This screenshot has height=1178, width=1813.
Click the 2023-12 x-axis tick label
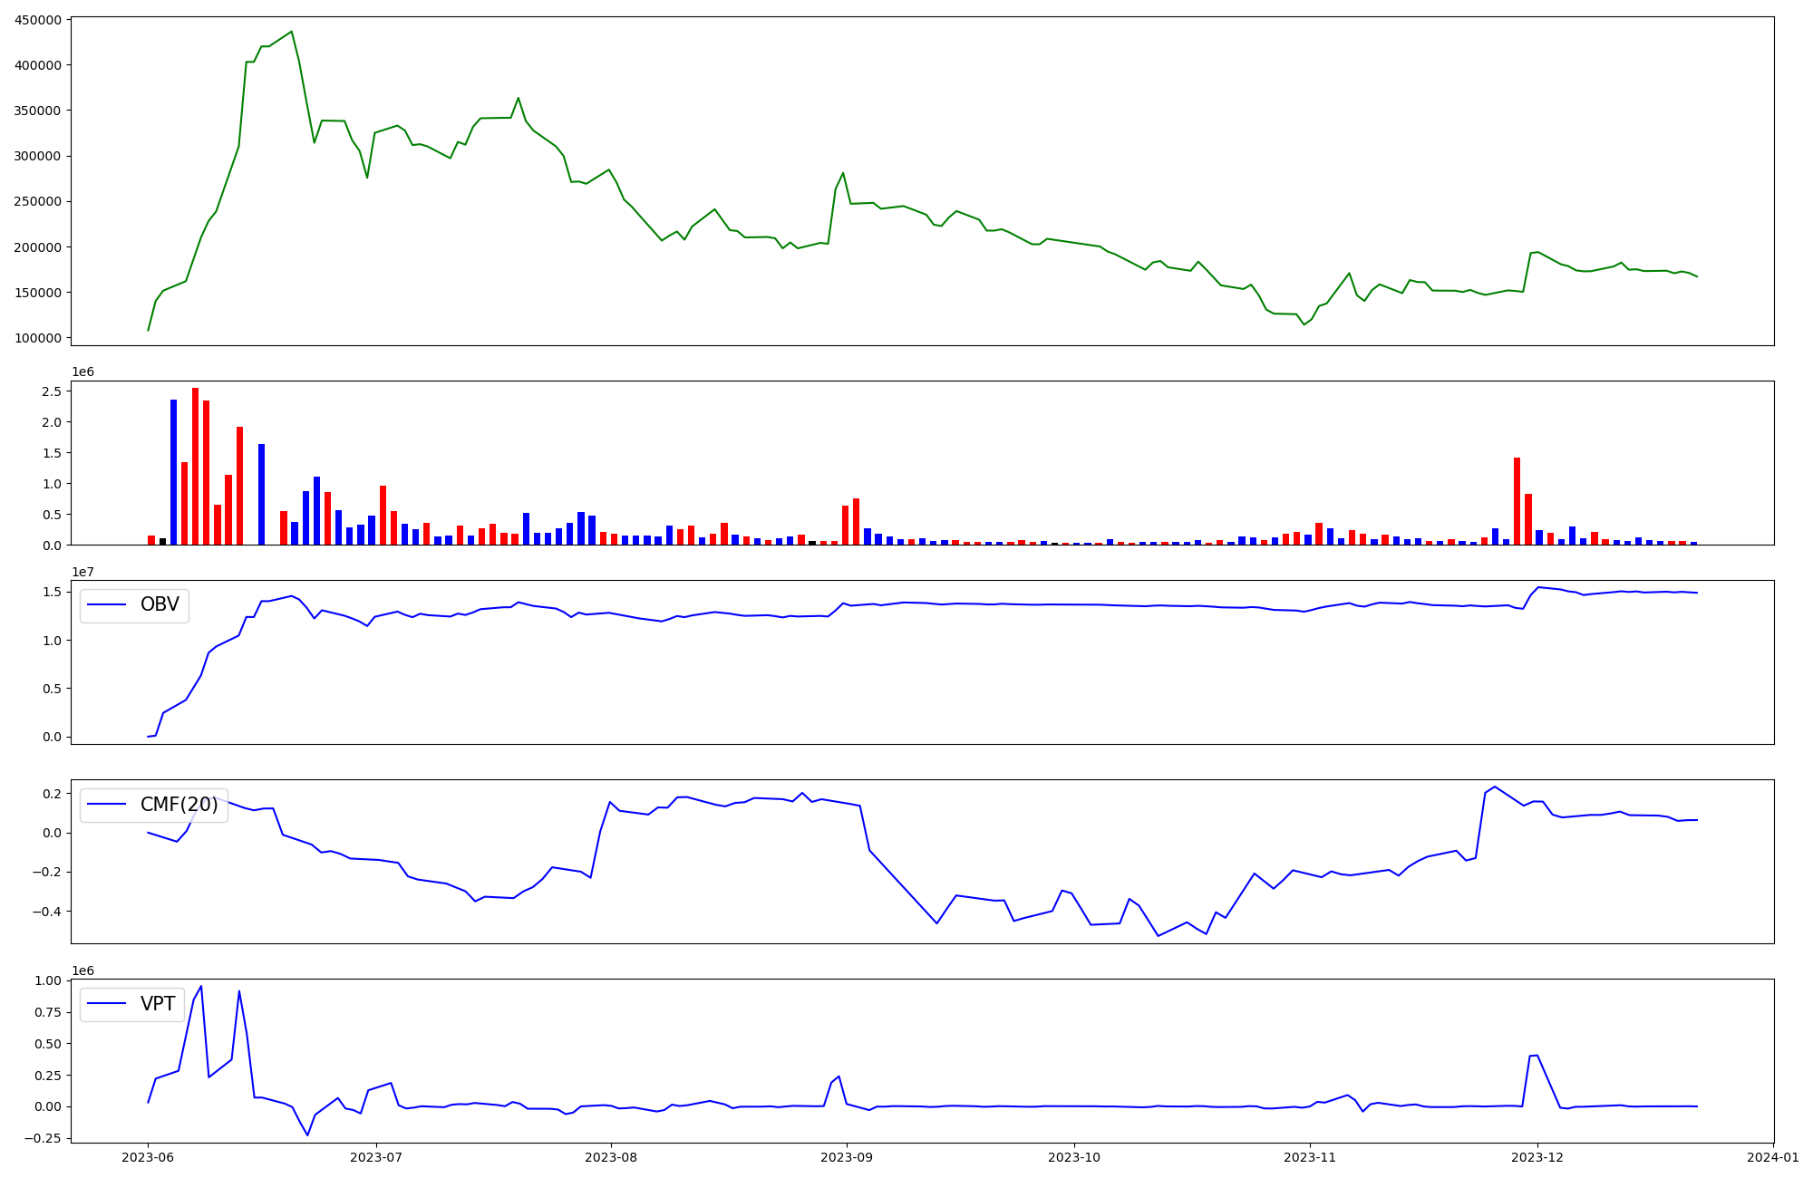(x=1538, y=1157)
